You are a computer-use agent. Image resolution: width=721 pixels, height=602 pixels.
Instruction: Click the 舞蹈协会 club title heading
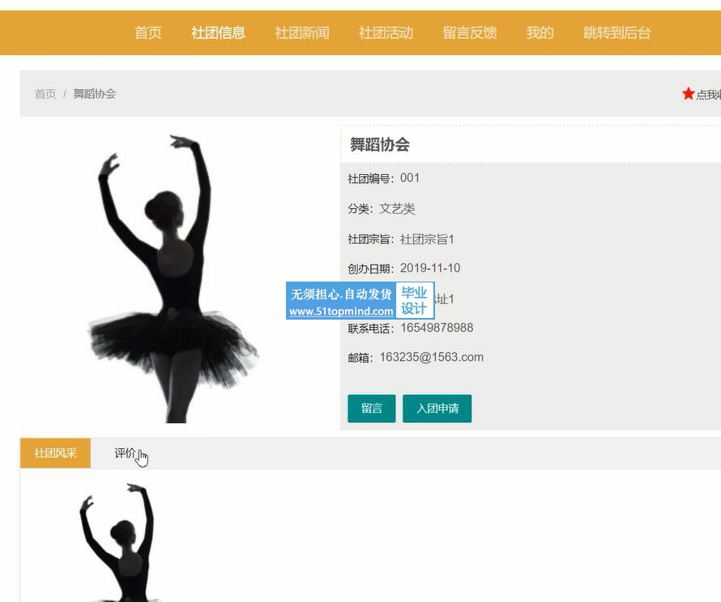pyautogui.click(x=380, y=145)
